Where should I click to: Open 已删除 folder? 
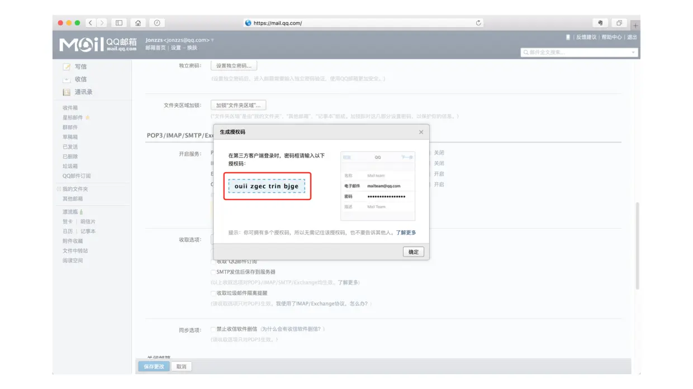pos(70,156)
